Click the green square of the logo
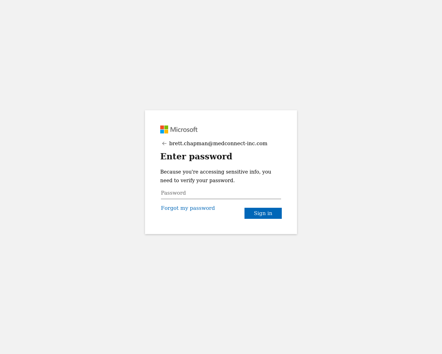 (x=166, y=127)
